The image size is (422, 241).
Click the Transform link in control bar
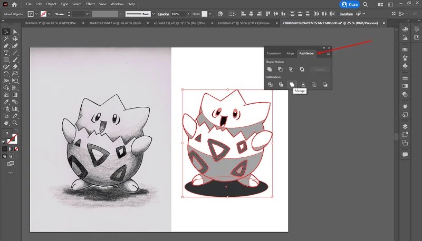click(x=346, y=14)
